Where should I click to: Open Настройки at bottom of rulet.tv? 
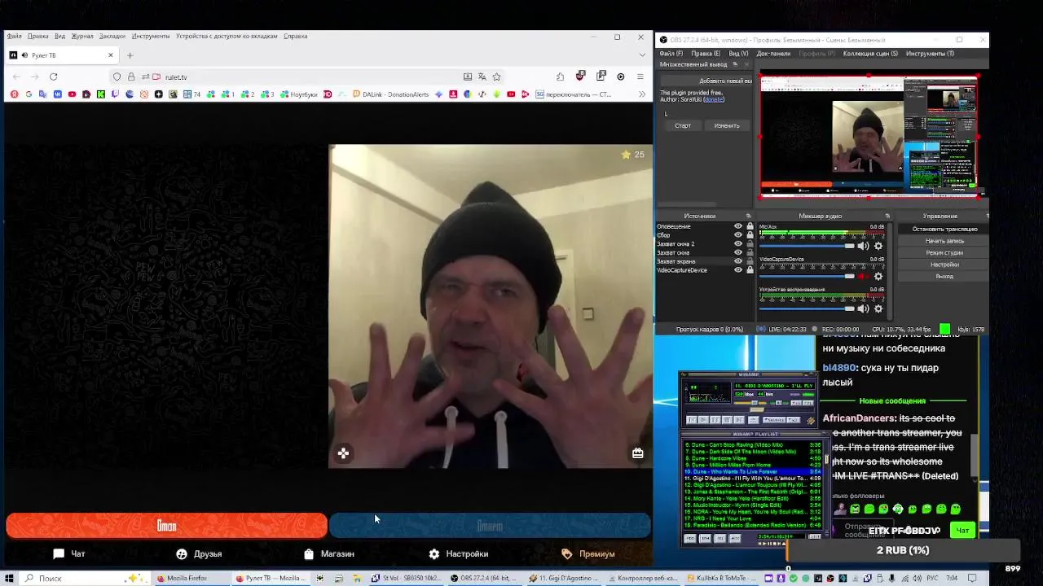(459, 553)
